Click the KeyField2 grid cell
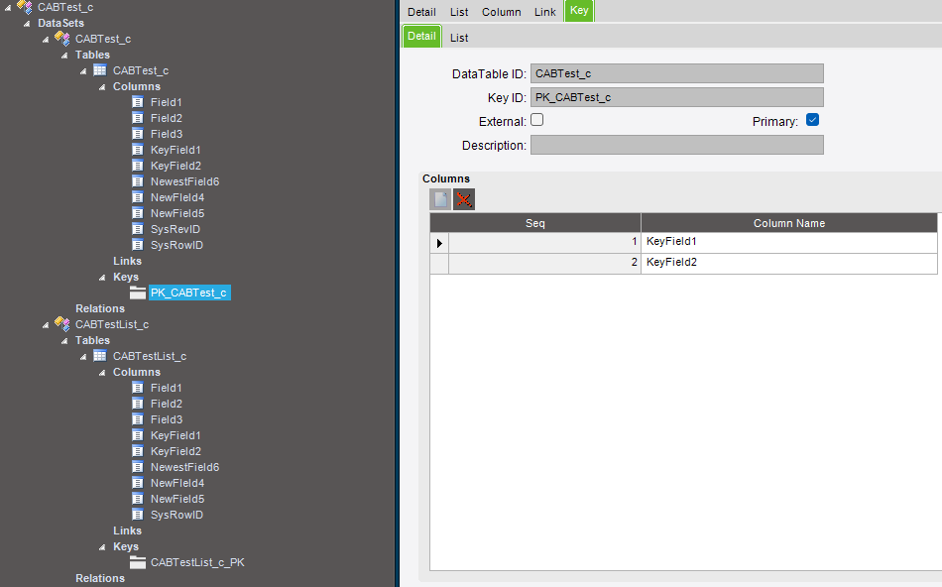 tap(789, 263)
